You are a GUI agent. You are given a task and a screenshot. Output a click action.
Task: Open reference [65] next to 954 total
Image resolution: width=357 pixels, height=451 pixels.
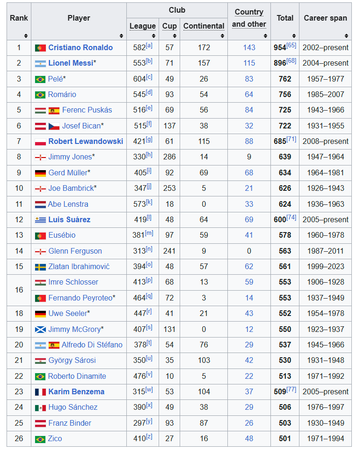tap(291, 45)
